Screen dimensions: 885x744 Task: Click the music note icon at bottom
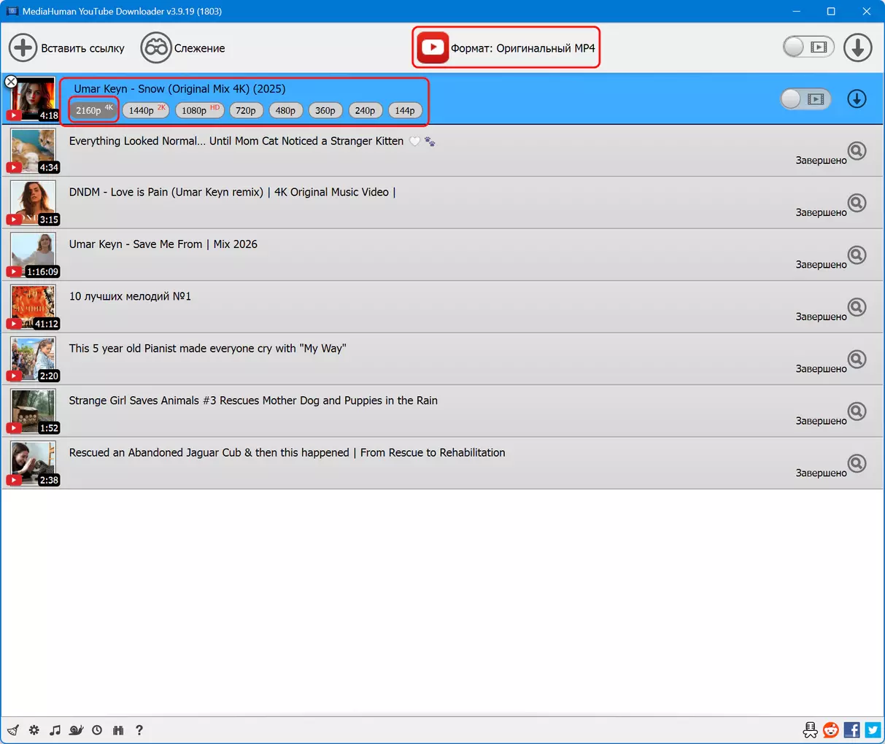tap(55, 730)
